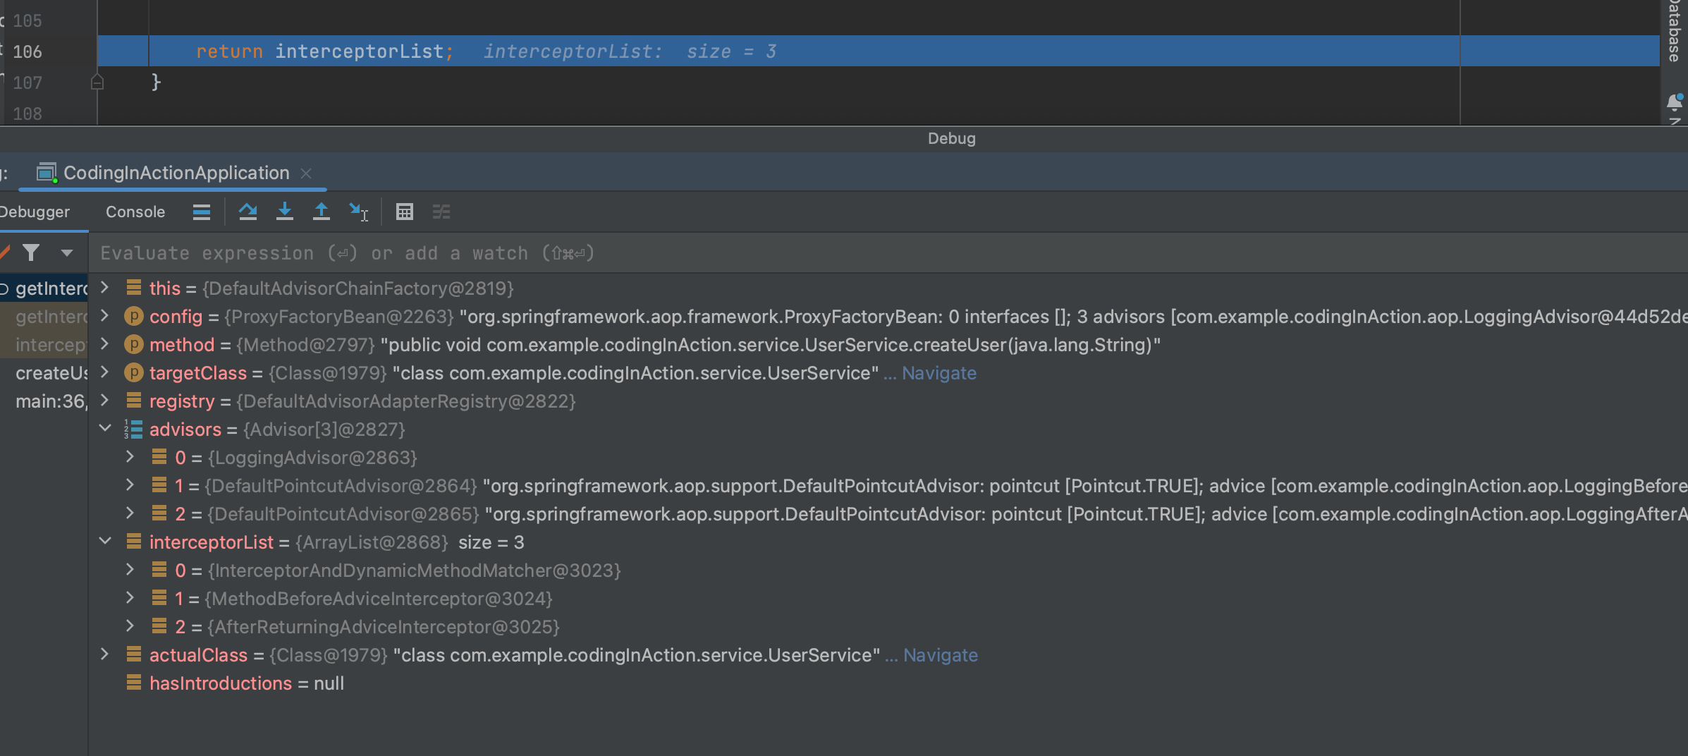The image size is (1688, 756).
Task: Expand the config ProxyFactoryBean variable
Action: (x=105, y=316)
